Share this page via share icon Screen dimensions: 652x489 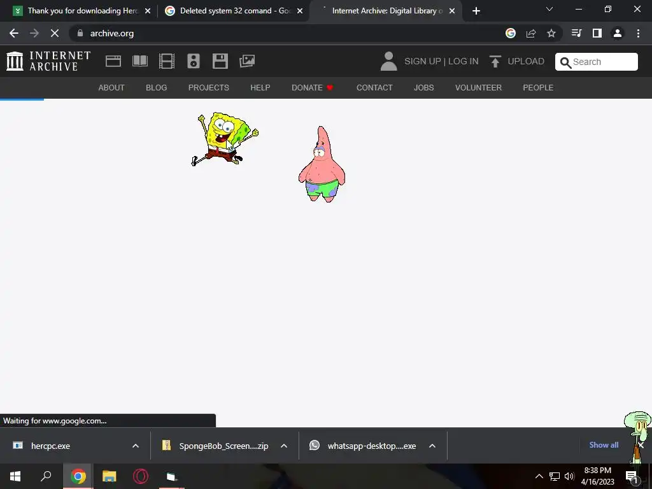point(531,33)
